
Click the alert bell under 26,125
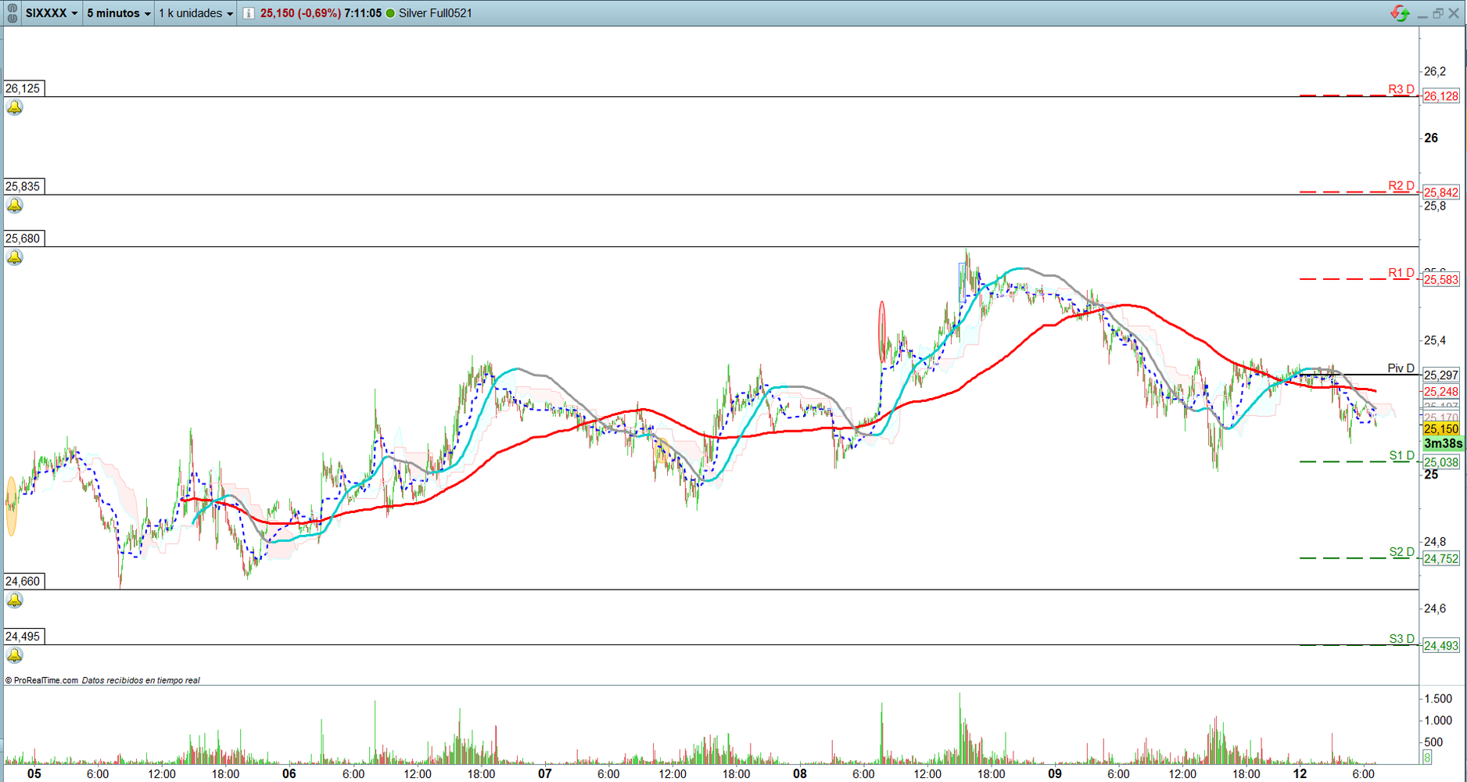tap(15, 108)
